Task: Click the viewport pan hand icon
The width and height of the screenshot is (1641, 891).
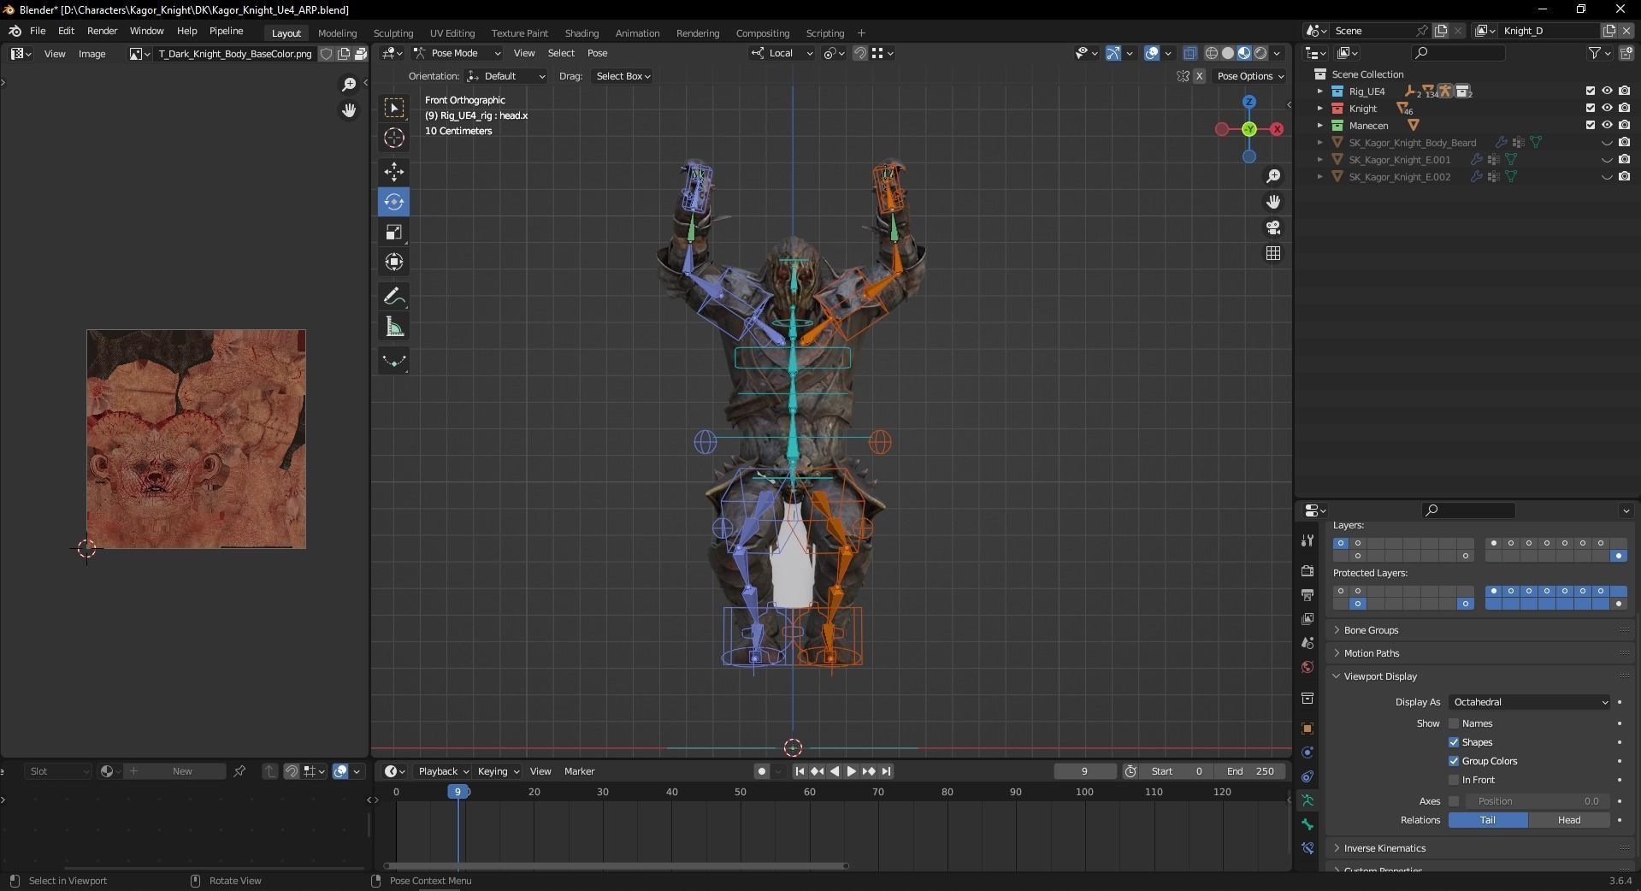Action: point(1273,202)
